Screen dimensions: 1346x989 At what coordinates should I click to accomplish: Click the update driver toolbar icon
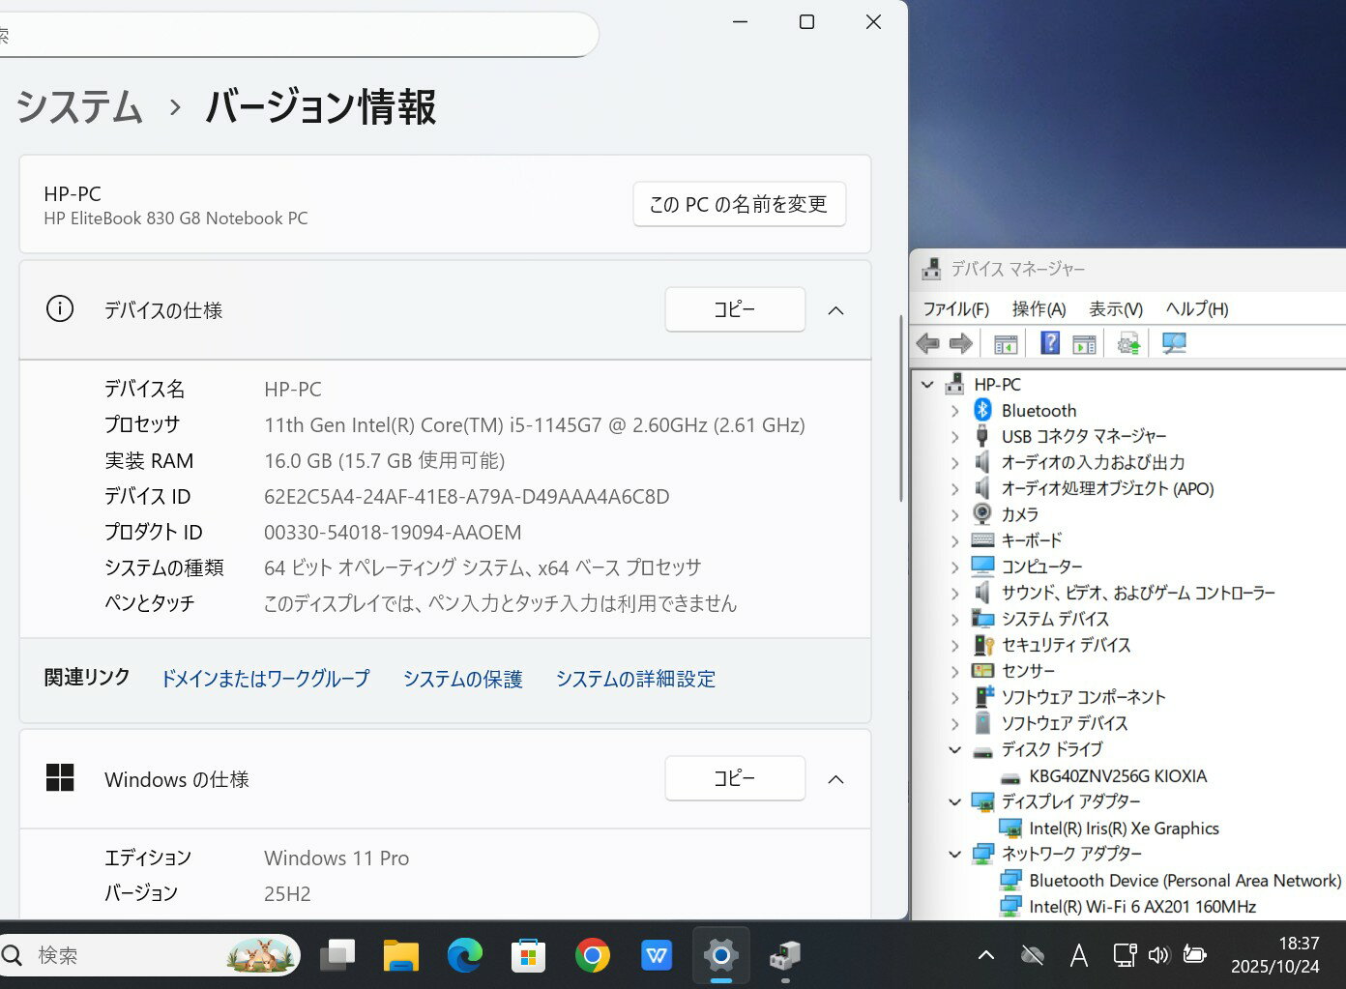(x=1127, y=343)
